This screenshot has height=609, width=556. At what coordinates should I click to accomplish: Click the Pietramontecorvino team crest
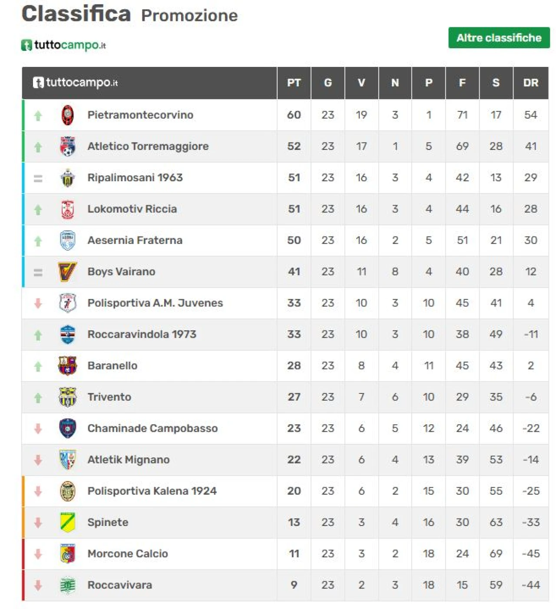(67, 115)
